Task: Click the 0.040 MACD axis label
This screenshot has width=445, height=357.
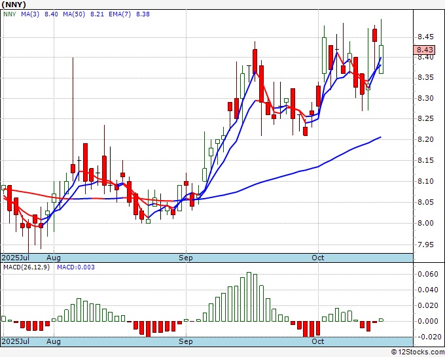Action: pos(428,290)
